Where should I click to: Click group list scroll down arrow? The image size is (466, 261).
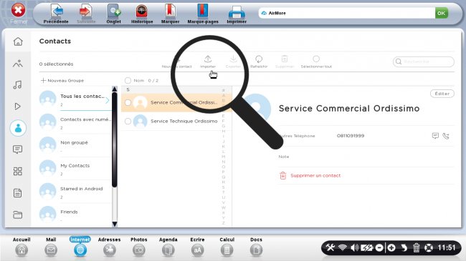click(x=115, y=224)
